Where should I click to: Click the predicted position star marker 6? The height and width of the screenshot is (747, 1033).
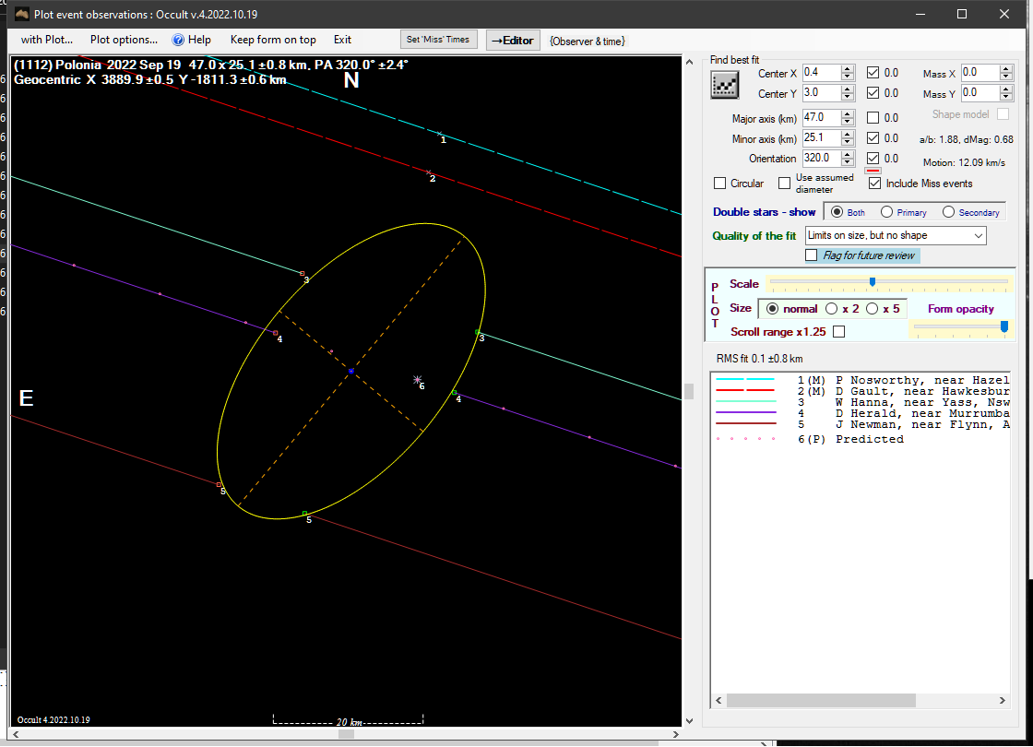tap(417, 379)
